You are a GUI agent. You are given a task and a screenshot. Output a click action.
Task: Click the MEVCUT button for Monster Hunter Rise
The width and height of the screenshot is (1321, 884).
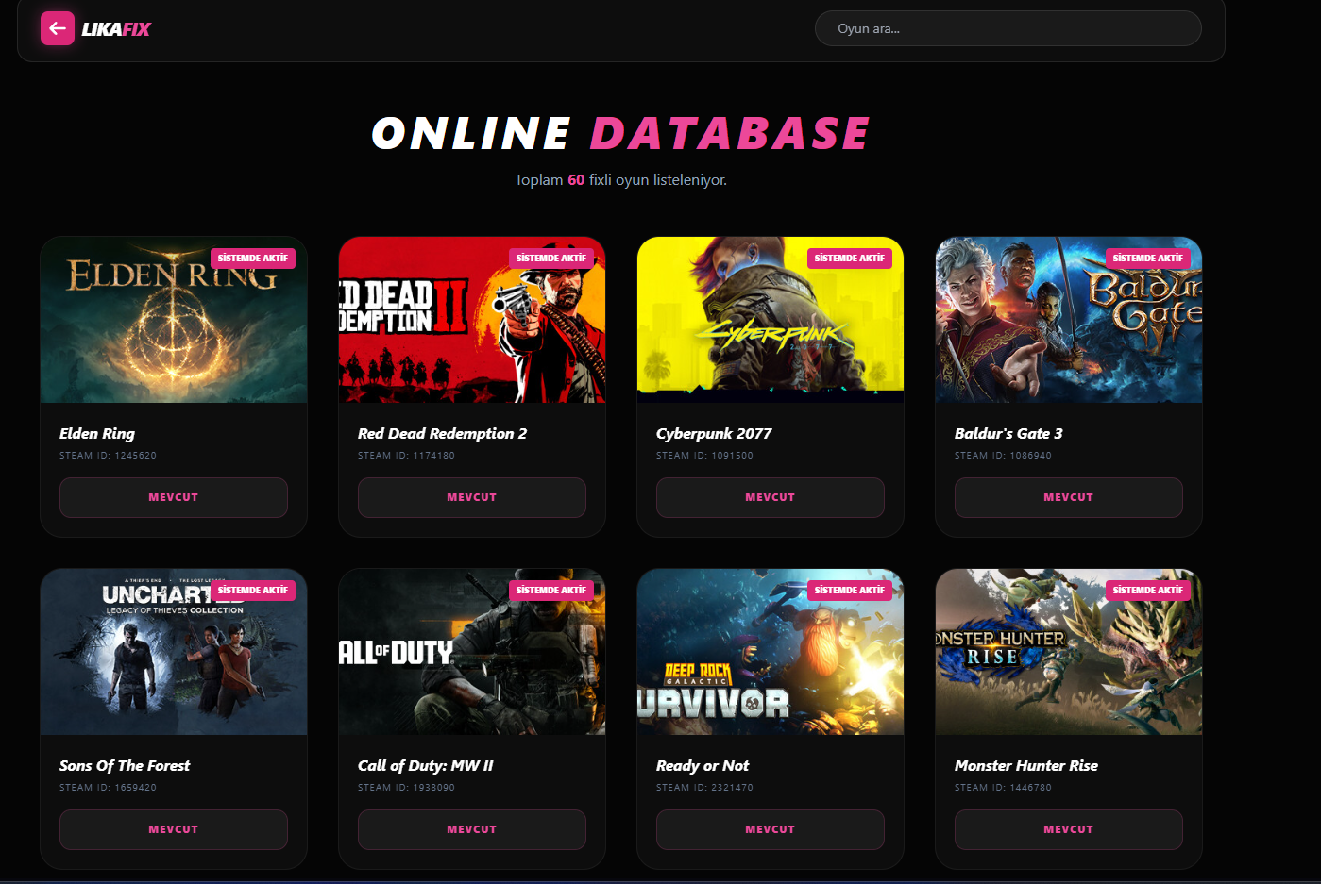[x=1069, y=829]
